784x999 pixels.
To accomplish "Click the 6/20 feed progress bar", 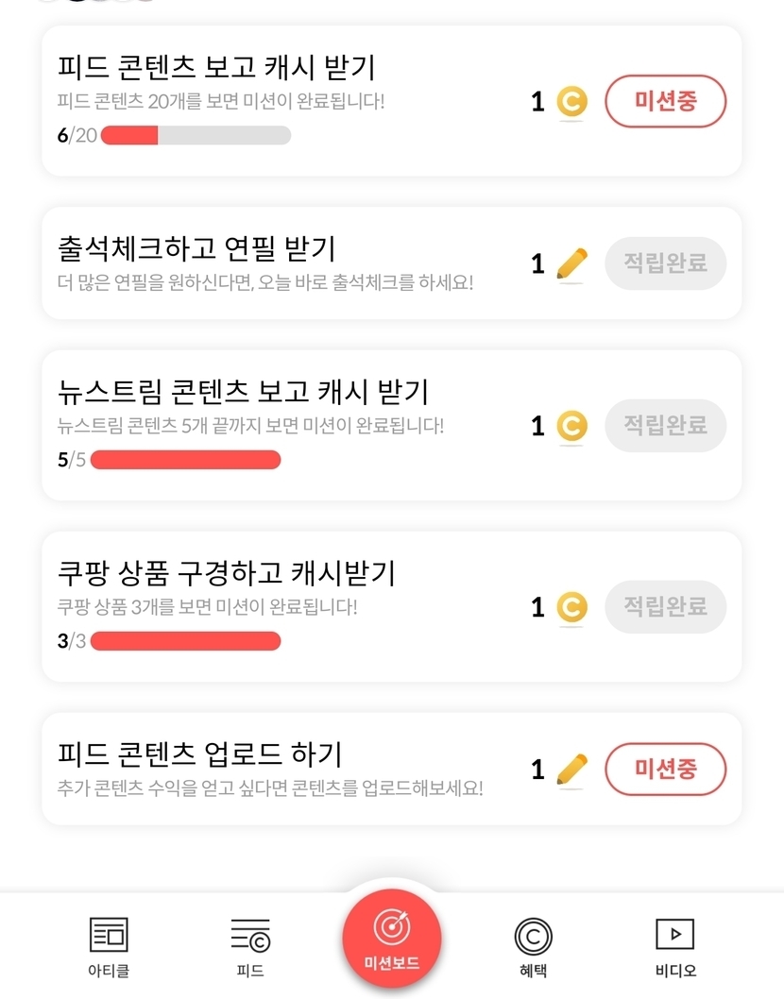I will (196, 135).
